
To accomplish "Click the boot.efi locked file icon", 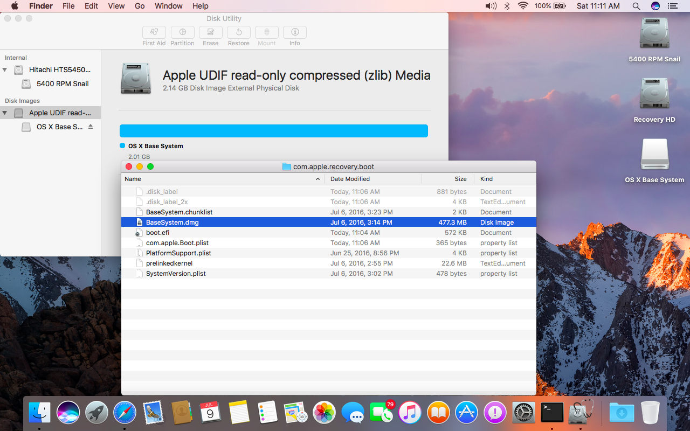I will tap(139, 233).
